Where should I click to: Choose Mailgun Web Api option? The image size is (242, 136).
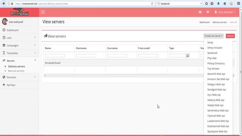[x=216, y=84]
